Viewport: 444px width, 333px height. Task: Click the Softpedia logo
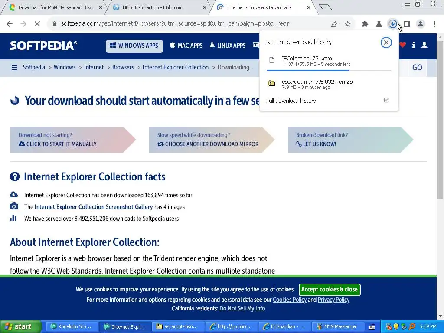[x=43, y=46]
